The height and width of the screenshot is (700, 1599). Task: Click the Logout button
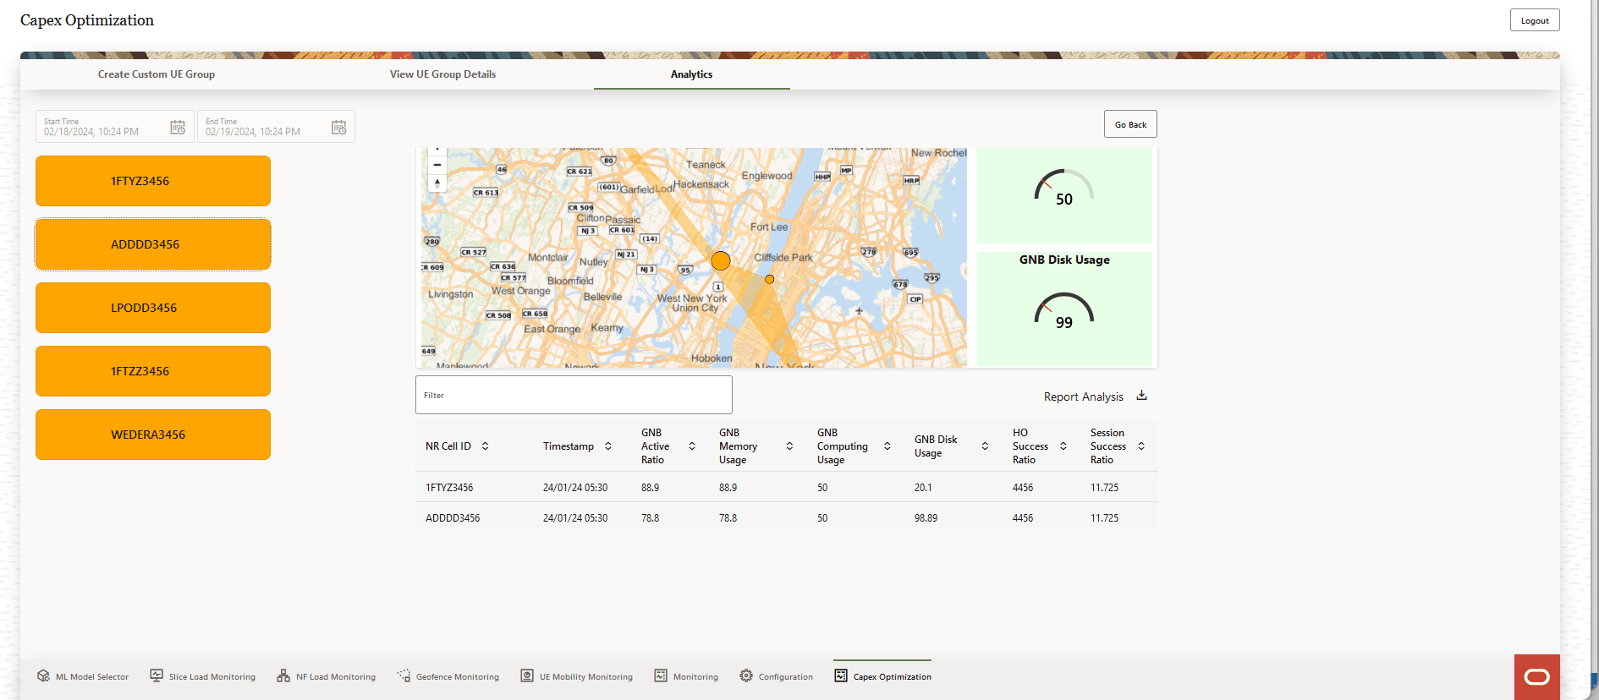tap(1535, 20)
